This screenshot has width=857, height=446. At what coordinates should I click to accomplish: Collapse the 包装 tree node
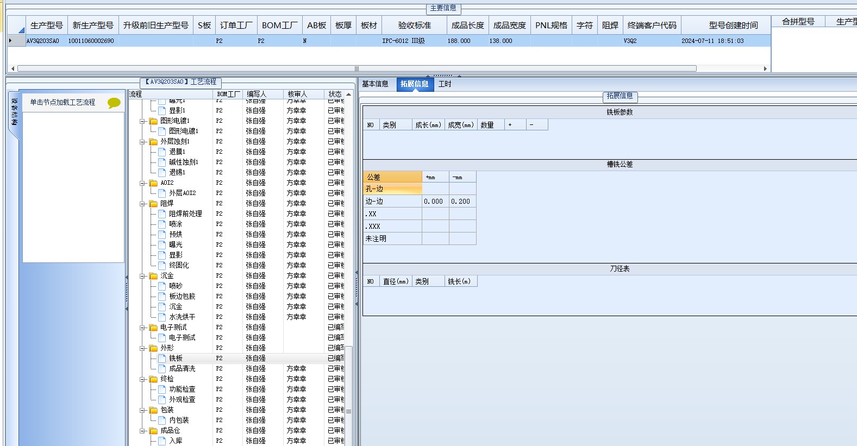pyautogui.click(x=142, y=410)
